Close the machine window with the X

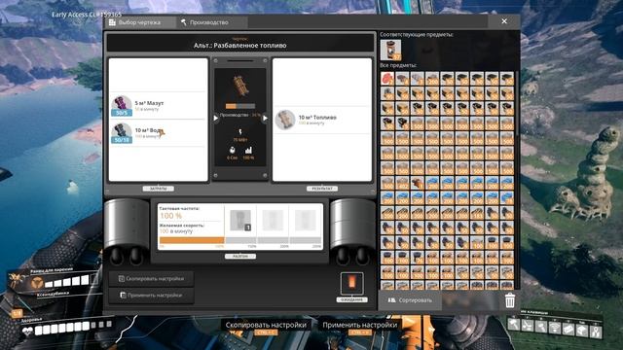pyautogui.click(x=504, y=21)
